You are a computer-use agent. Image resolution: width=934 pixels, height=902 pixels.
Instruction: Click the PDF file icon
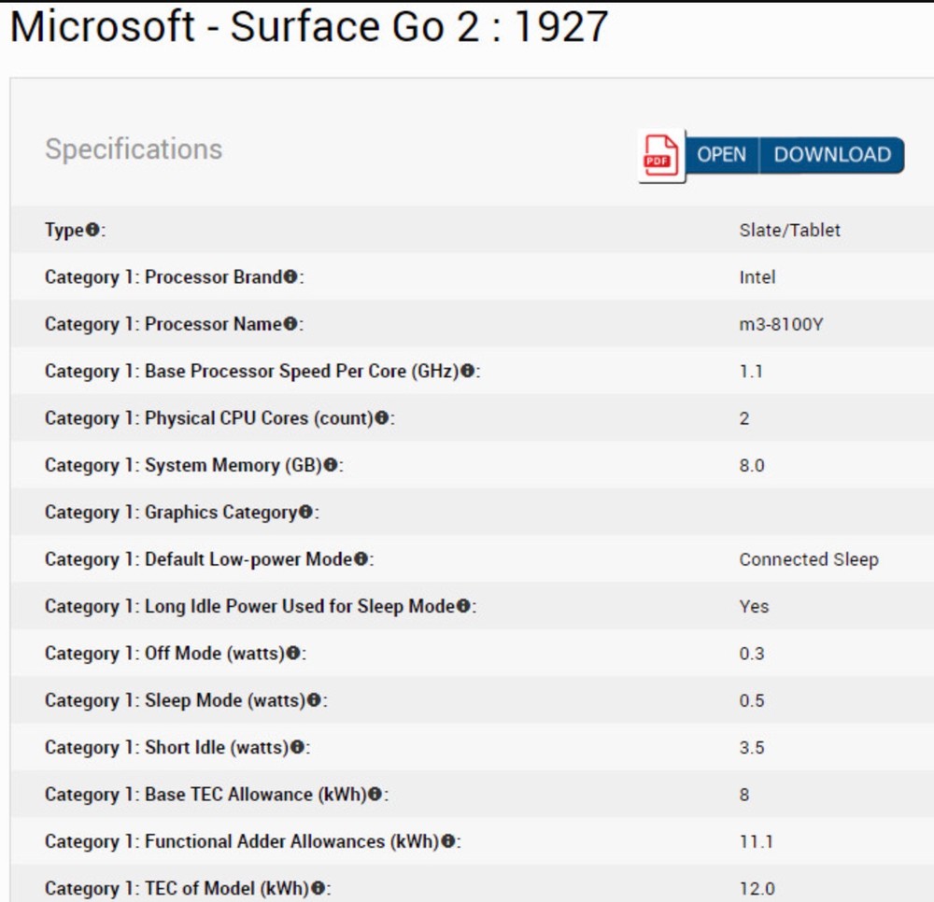(x=661, y=156)
